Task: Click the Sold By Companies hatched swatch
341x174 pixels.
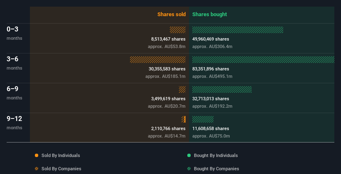Action: pos(37,169)
